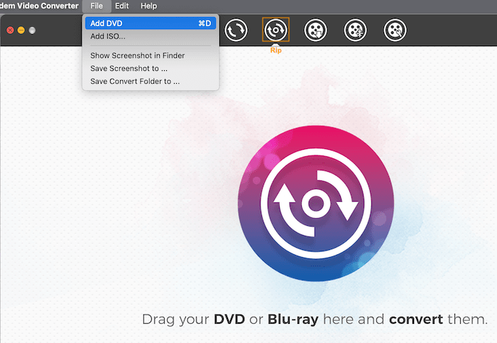Select Save Screenshot to ... option
Screen dimensions: 497x343
129,68
